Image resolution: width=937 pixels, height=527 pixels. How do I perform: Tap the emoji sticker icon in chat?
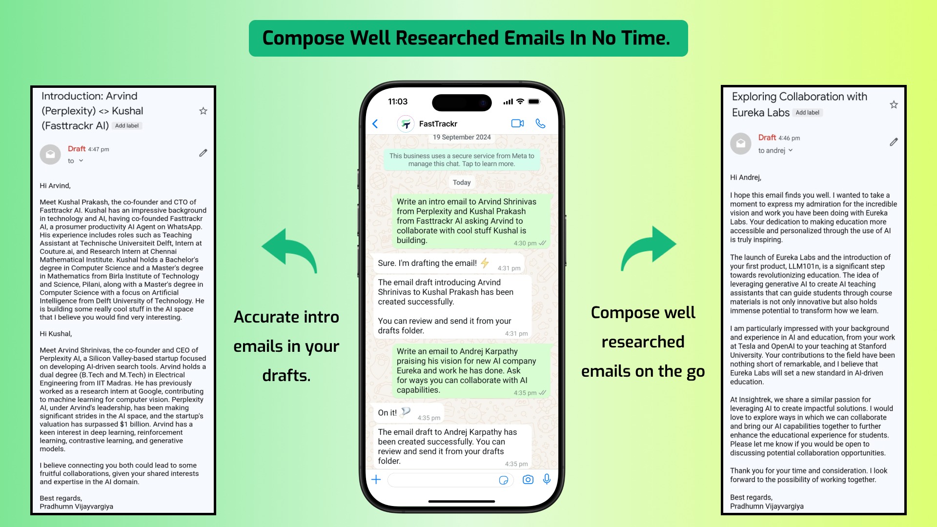503,479
